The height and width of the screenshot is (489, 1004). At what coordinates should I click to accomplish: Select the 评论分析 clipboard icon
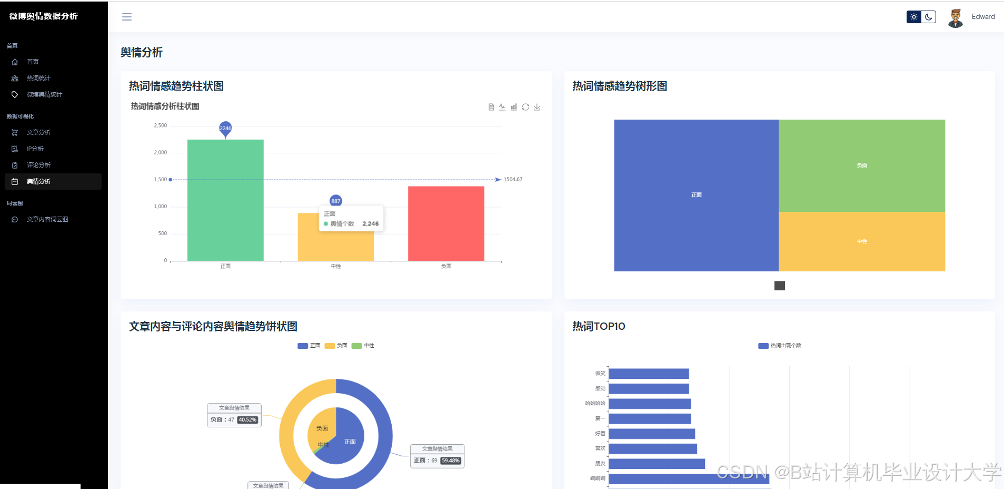(x=16, y=165)
